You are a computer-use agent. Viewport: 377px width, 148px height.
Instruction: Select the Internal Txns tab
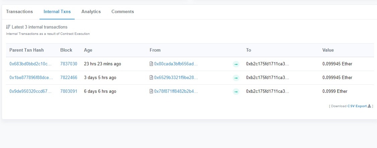point(57,11)
